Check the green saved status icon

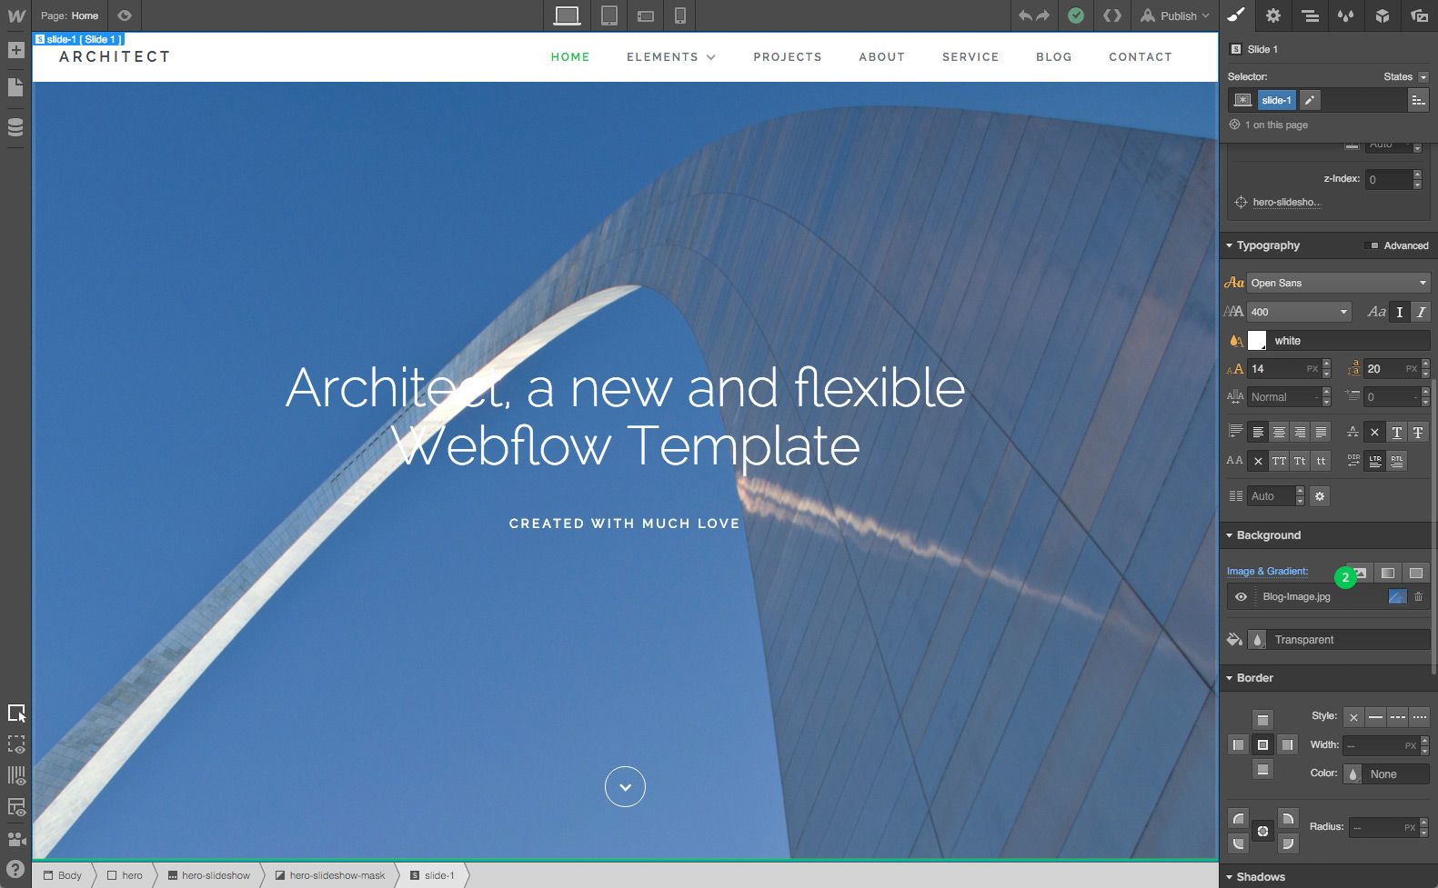tap(1076, 15)
